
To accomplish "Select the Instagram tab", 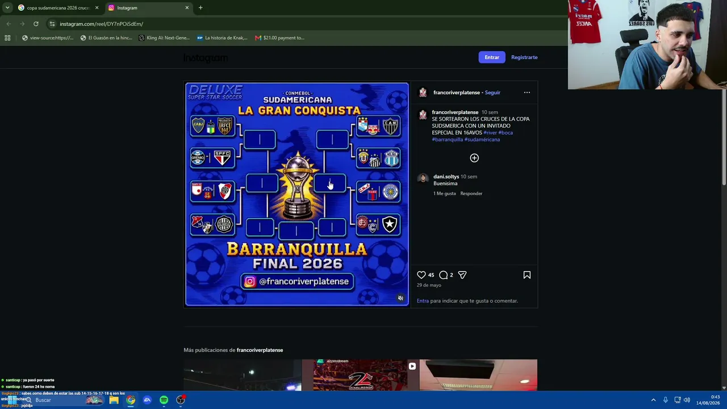I will tap(149, 8).
